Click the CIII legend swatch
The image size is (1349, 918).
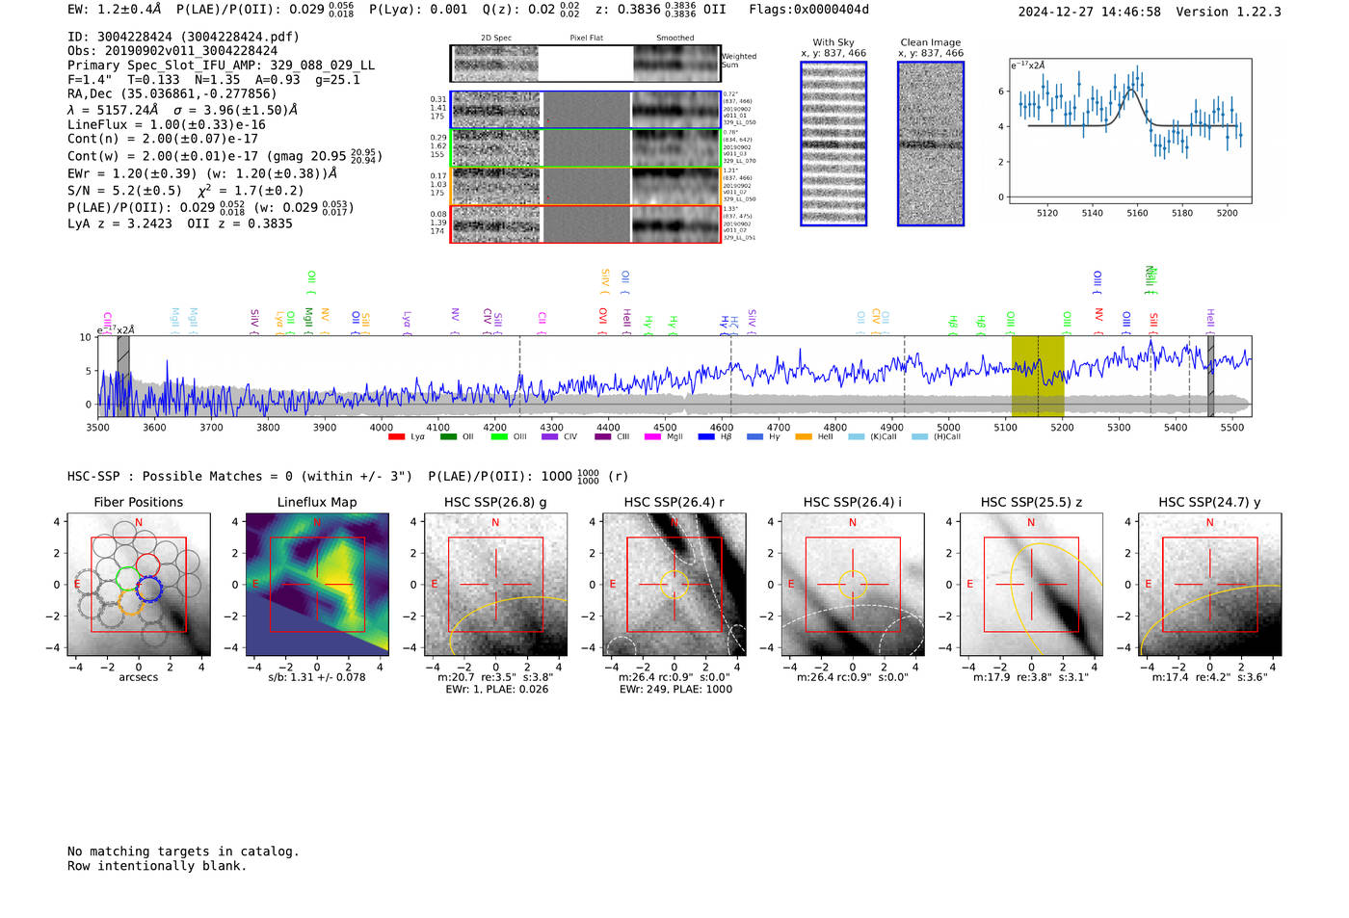[603, 437]
